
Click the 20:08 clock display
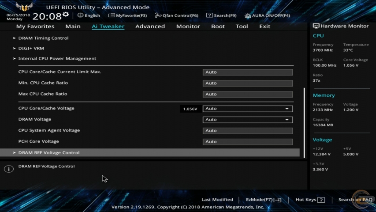[x=47, y=17]
